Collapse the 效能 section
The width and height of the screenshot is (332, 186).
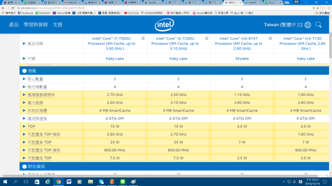(x=24, y=71)
